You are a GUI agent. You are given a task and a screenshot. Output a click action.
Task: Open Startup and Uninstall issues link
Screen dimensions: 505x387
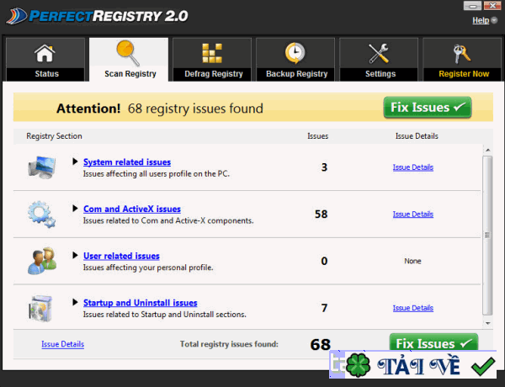[x=140, y=303]
